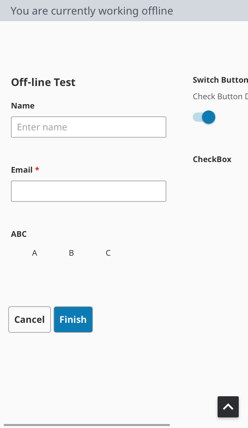Screen dimensions: 248x428
Task: Click the CheckBox section heading
Action: pyautogui.click(x=212, y=159)
